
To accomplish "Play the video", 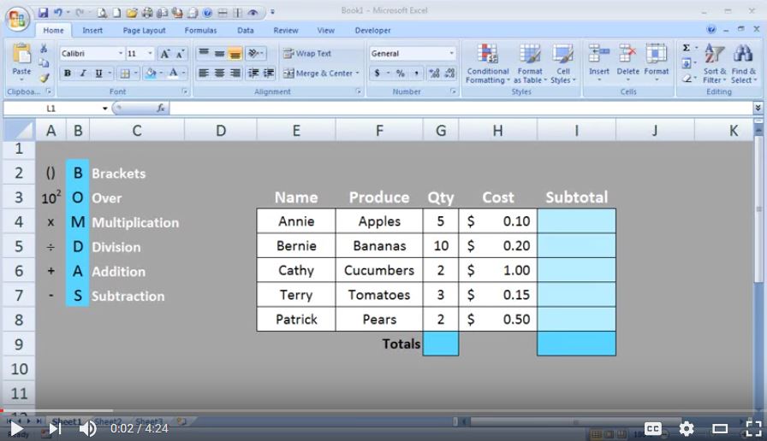I will pos(16,428).
